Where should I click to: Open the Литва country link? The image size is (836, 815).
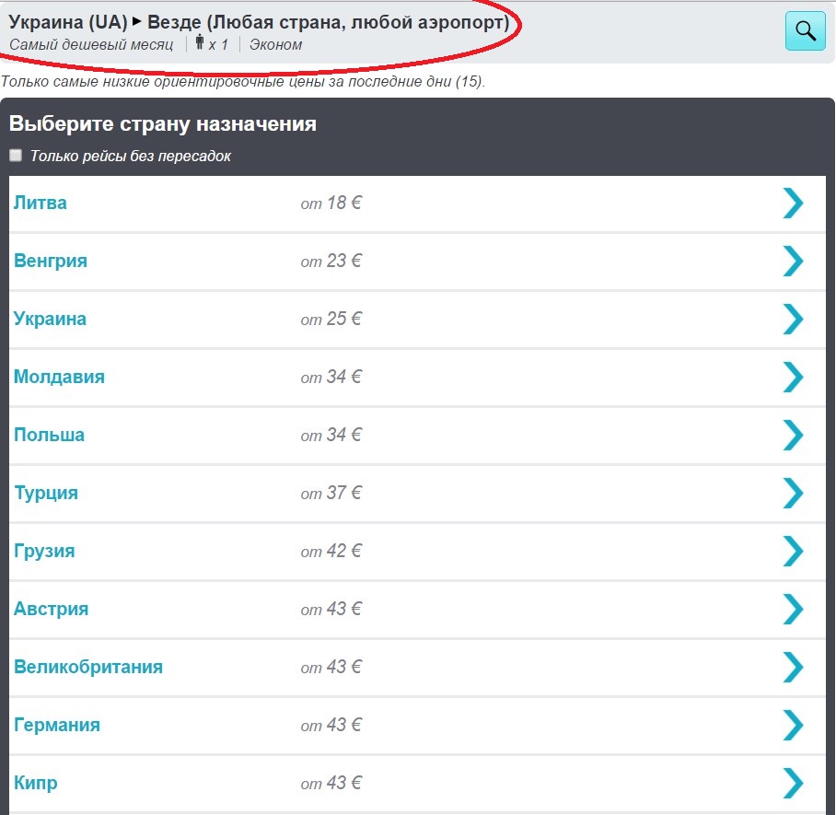[x=41, y=203]
